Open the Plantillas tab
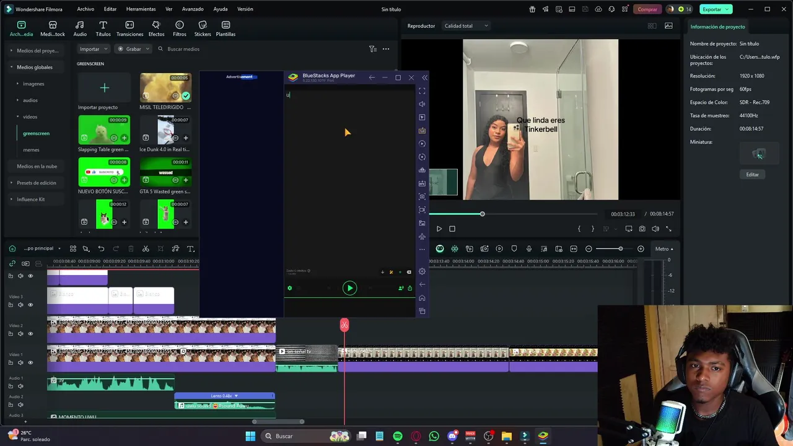Viewport: 793px width, 446px height. [x=226, y=28]
